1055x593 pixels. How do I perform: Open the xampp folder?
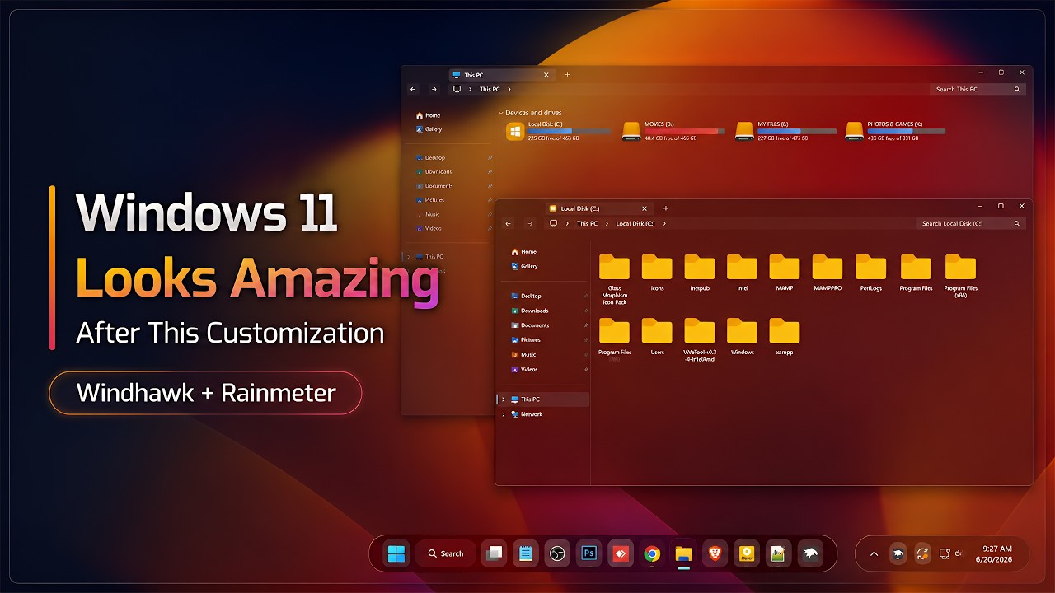(785, 337)
